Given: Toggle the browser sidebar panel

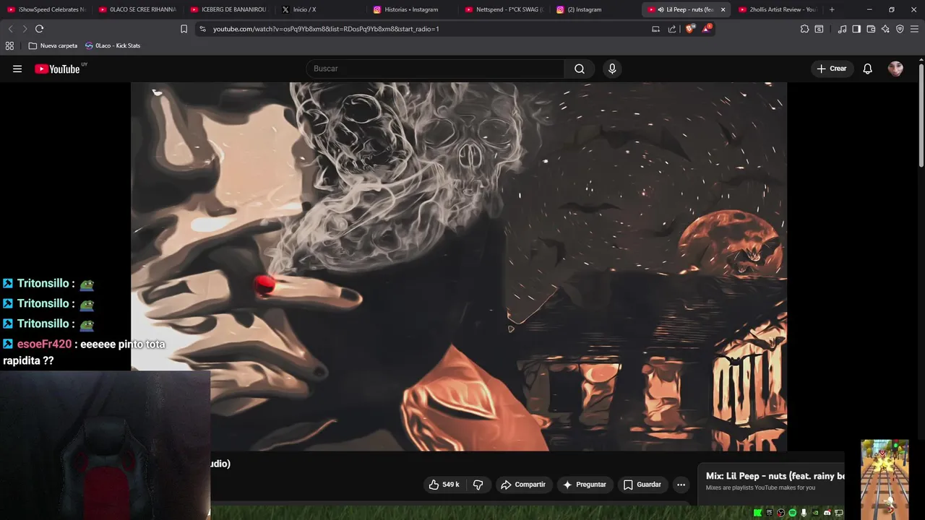Looking at the screenshot, I should pyautogui.click(x=856, y=29).
